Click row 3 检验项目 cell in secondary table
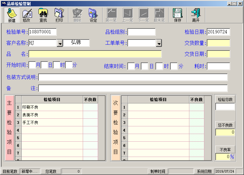The width and height of the screenshot is (244, 175). 158,122
